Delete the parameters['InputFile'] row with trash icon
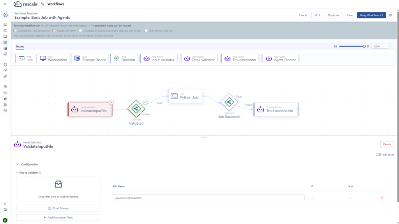Screen dimensions: 399x224 (381, 198)
